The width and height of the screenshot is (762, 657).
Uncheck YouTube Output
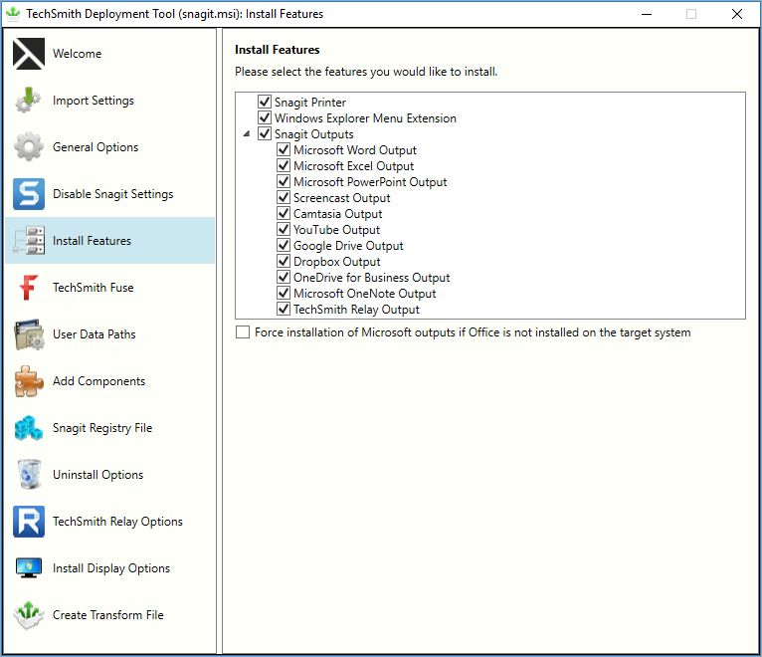tap(284, 229)
